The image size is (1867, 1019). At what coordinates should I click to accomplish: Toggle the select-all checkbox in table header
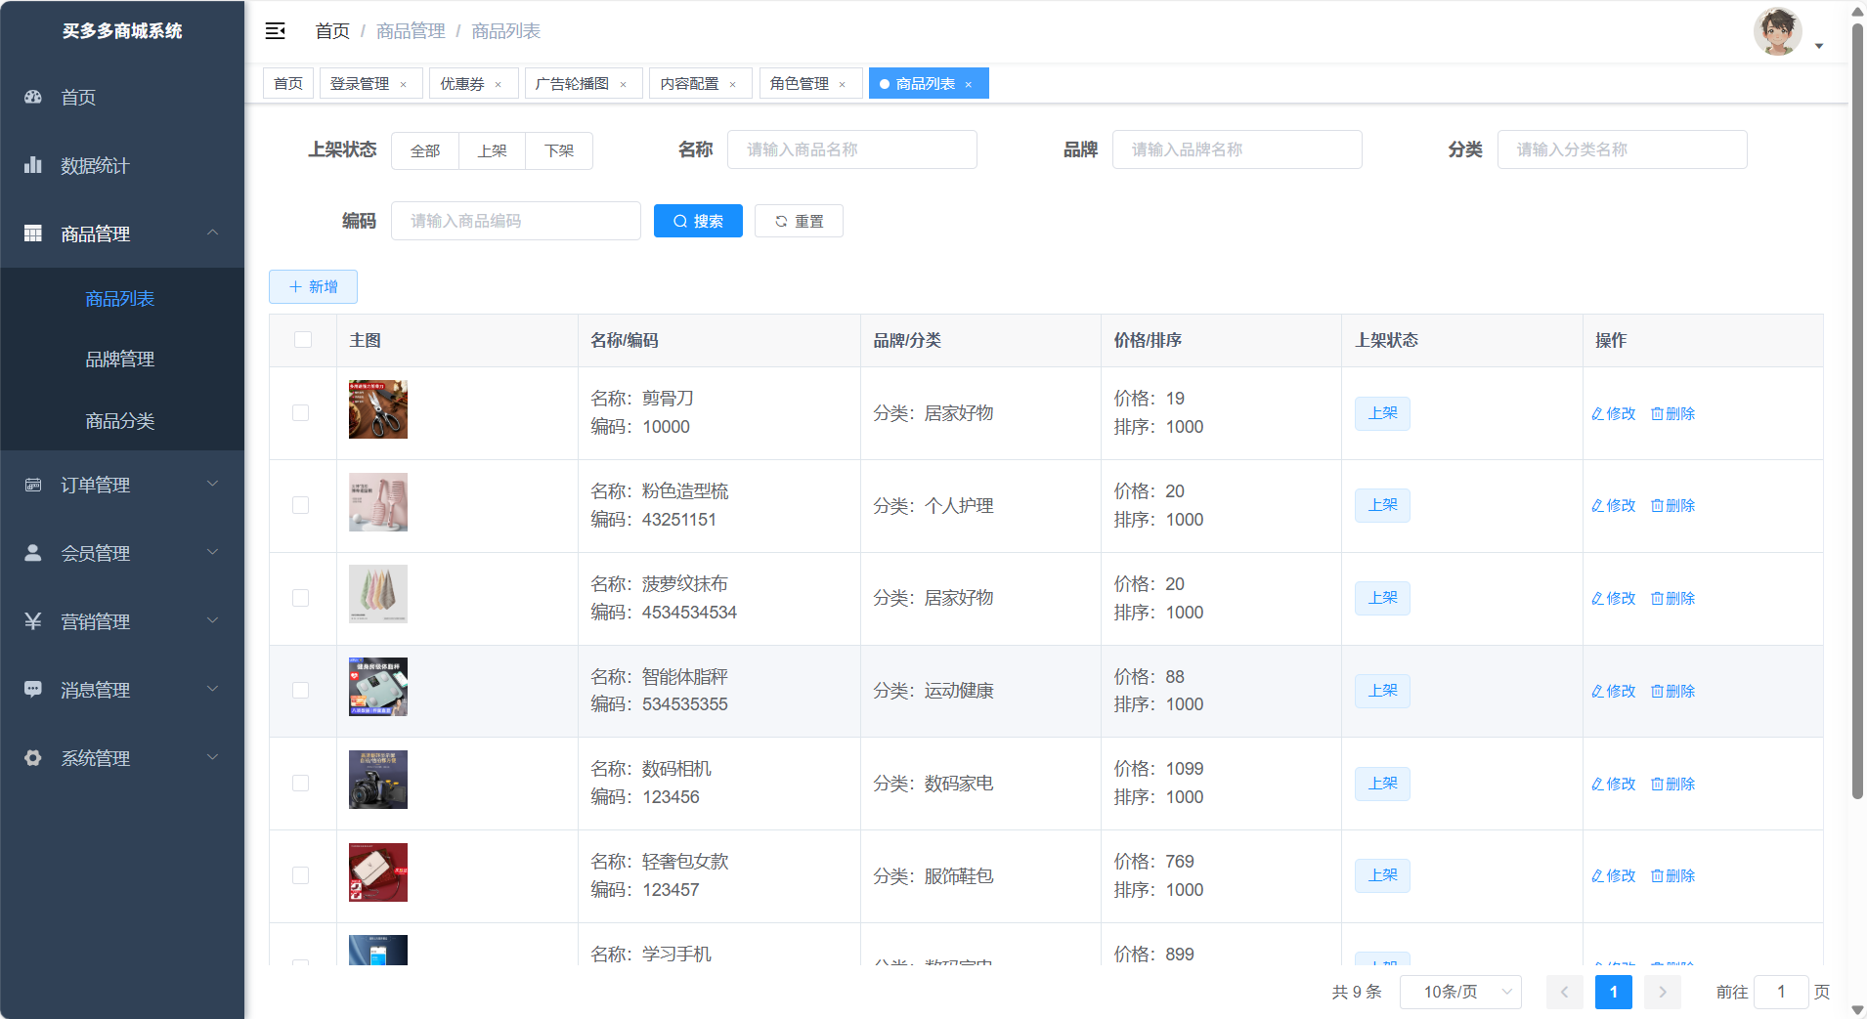pyautogui.click(x=303, y=340)
